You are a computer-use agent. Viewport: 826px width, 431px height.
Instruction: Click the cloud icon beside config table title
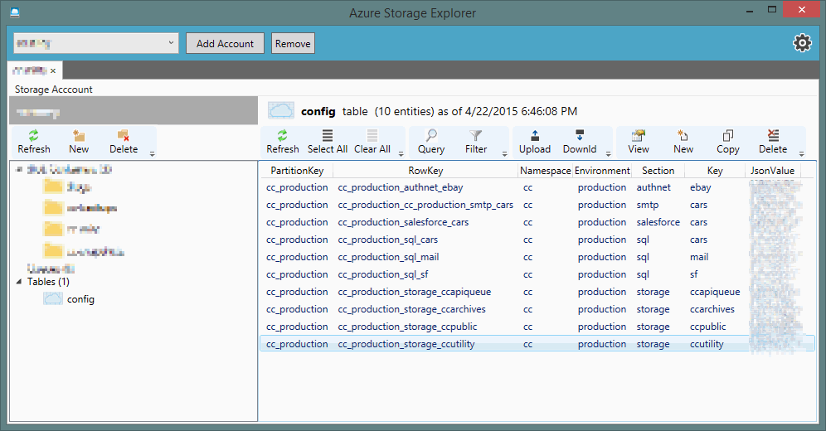click(x=281, y=110)
